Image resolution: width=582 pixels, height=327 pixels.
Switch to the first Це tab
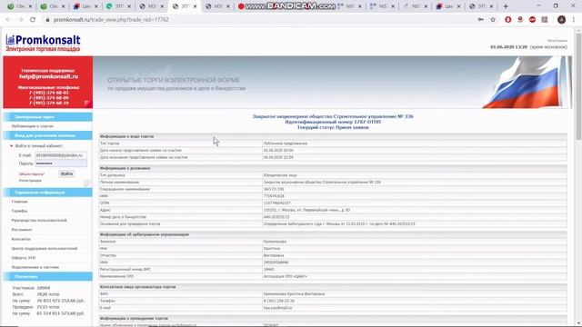coord(86,6)
